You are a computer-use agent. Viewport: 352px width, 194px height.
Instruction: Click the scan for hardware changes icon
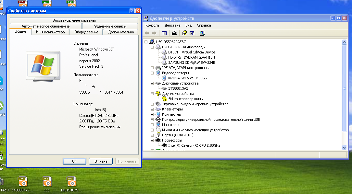pos(202,33)
